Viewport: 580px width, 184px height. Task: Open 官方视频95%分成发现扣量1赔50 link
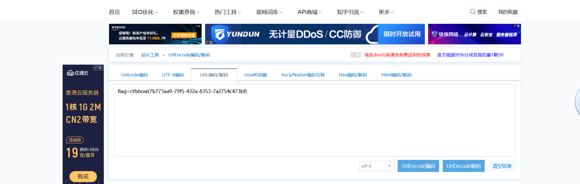pos(470,55)
